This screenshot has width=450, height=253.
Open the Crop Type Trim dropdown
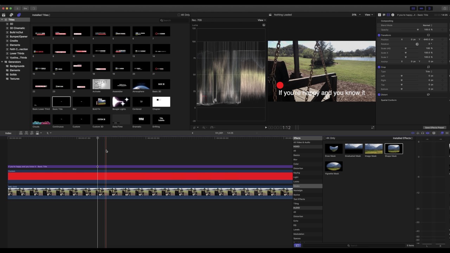pos(429,71)
